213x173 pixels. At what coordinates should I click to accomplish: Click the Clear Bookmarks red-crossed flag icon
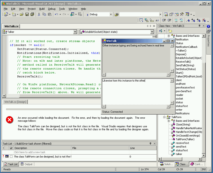tap(204, 20)
